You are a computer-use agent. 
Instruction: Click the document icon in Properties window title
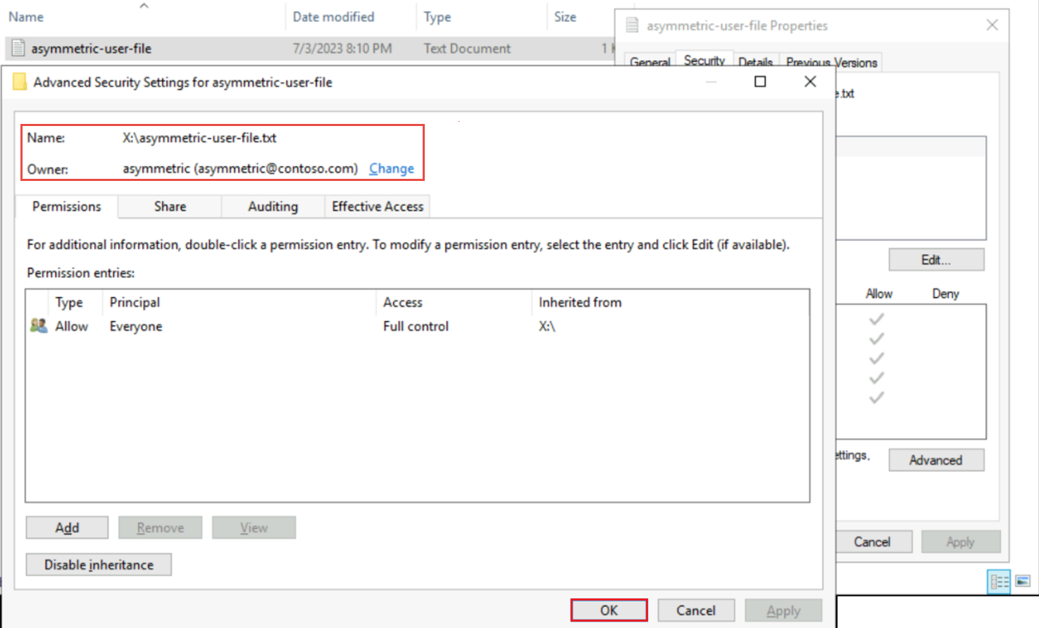coord(633,25)
